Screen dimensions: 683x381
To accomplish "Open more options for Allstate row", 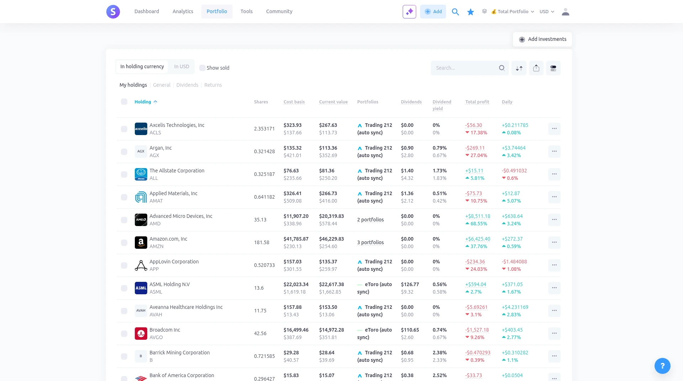I will [554, 174].
